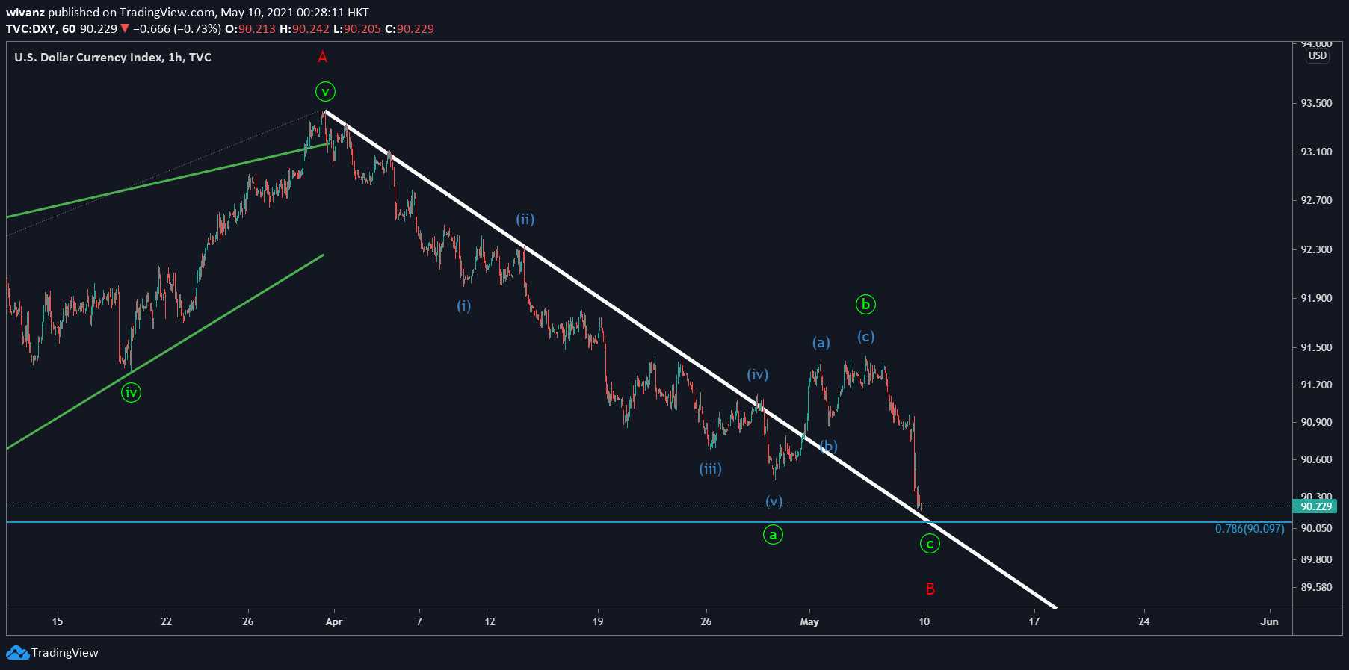Click the 19 date label on time axis

pos(598,621)
